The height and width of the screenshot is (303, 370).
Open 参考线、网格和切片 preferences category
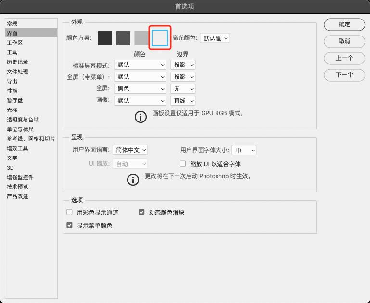(x=31, y=139)
